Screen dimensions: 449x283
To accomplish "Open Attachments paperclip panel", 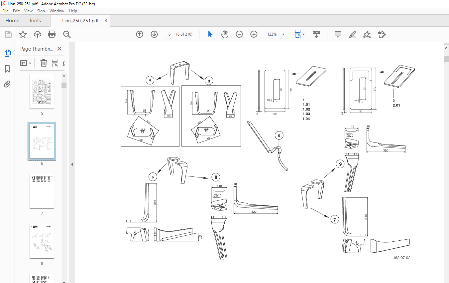I will pyautogui.click(x=7, y=84).
